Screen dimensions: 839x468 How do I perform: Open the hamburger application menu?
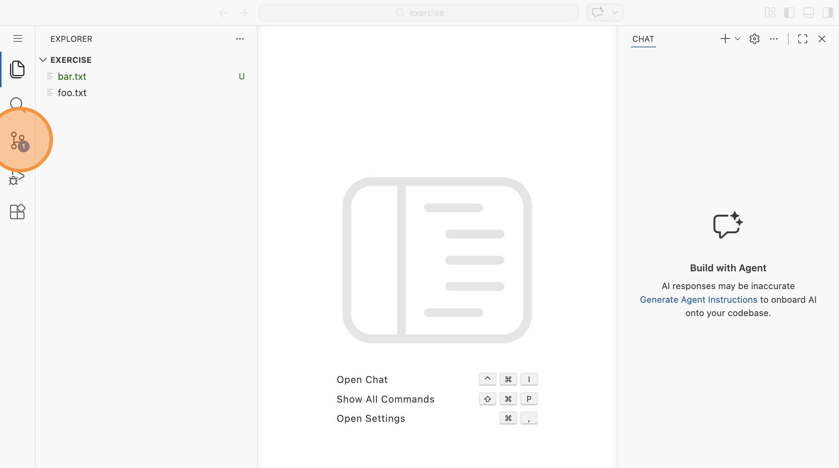17,39
